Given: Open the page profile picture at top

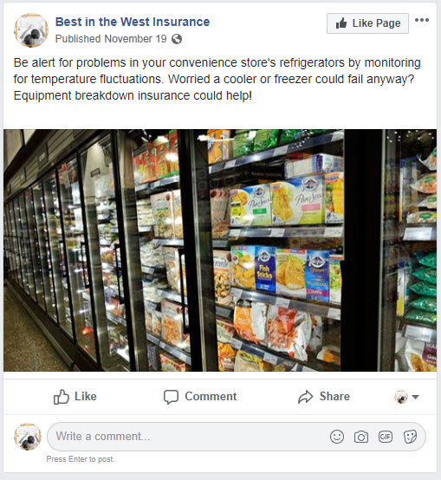Looking at the screenshot, I should coord(31,30).
